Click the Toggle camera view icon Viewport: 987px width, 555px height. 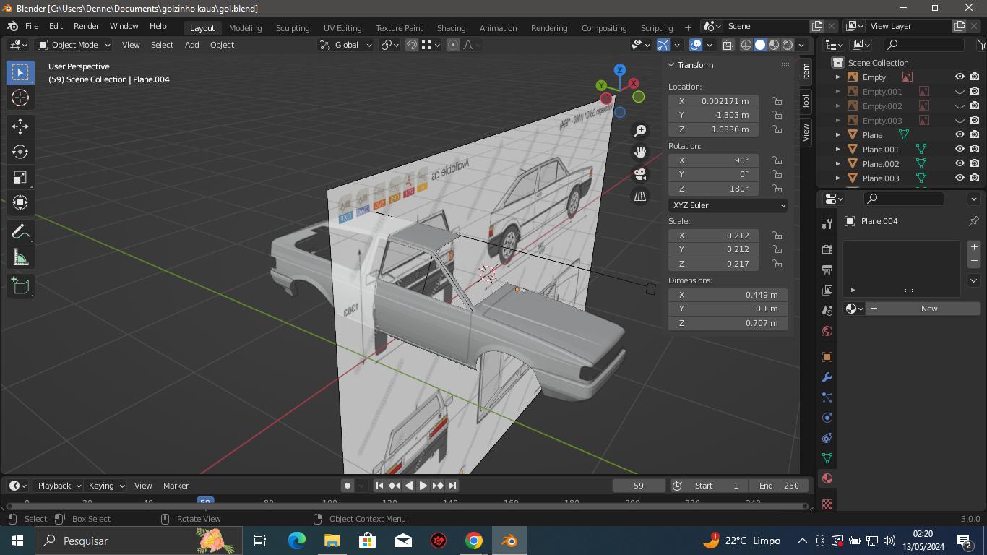point(639,174)
